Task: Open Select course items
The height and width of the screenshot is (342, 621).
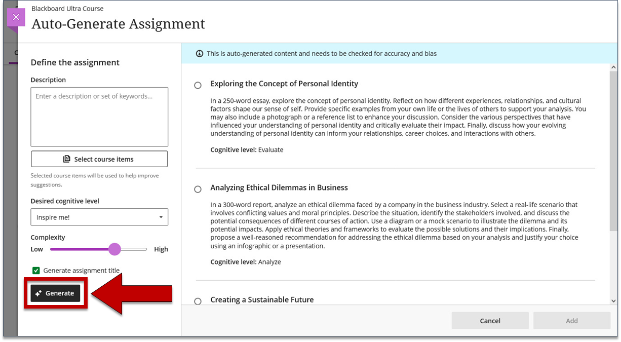Action: pos(99,159)
